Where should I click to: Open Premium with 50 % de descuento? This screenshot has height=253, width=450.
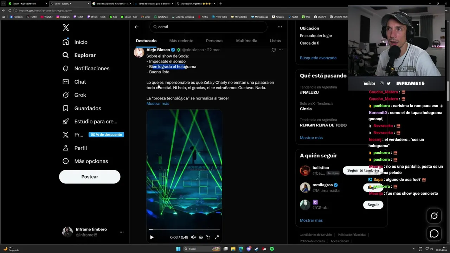point(93,135)
